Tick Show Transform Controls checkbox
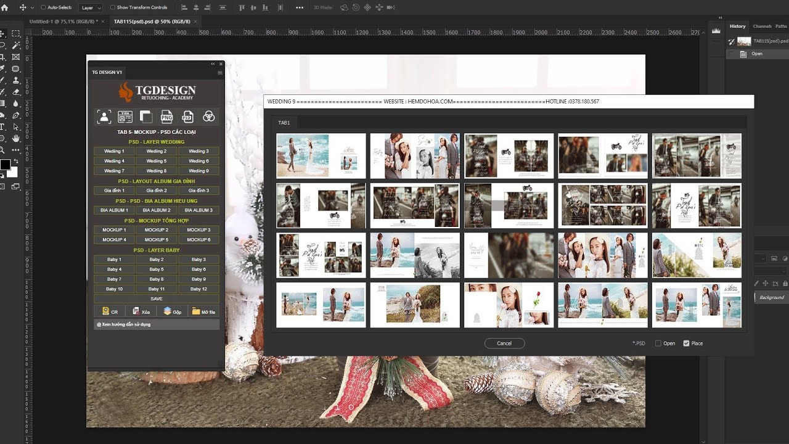Viewport: 789px width, 444px height. pyautogui.click(x=113, y=7)
